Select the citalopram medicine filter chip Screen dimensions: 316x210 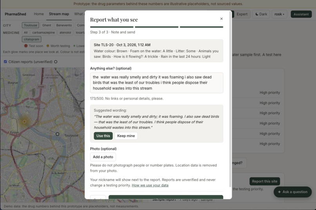click(x=31, y=39)
